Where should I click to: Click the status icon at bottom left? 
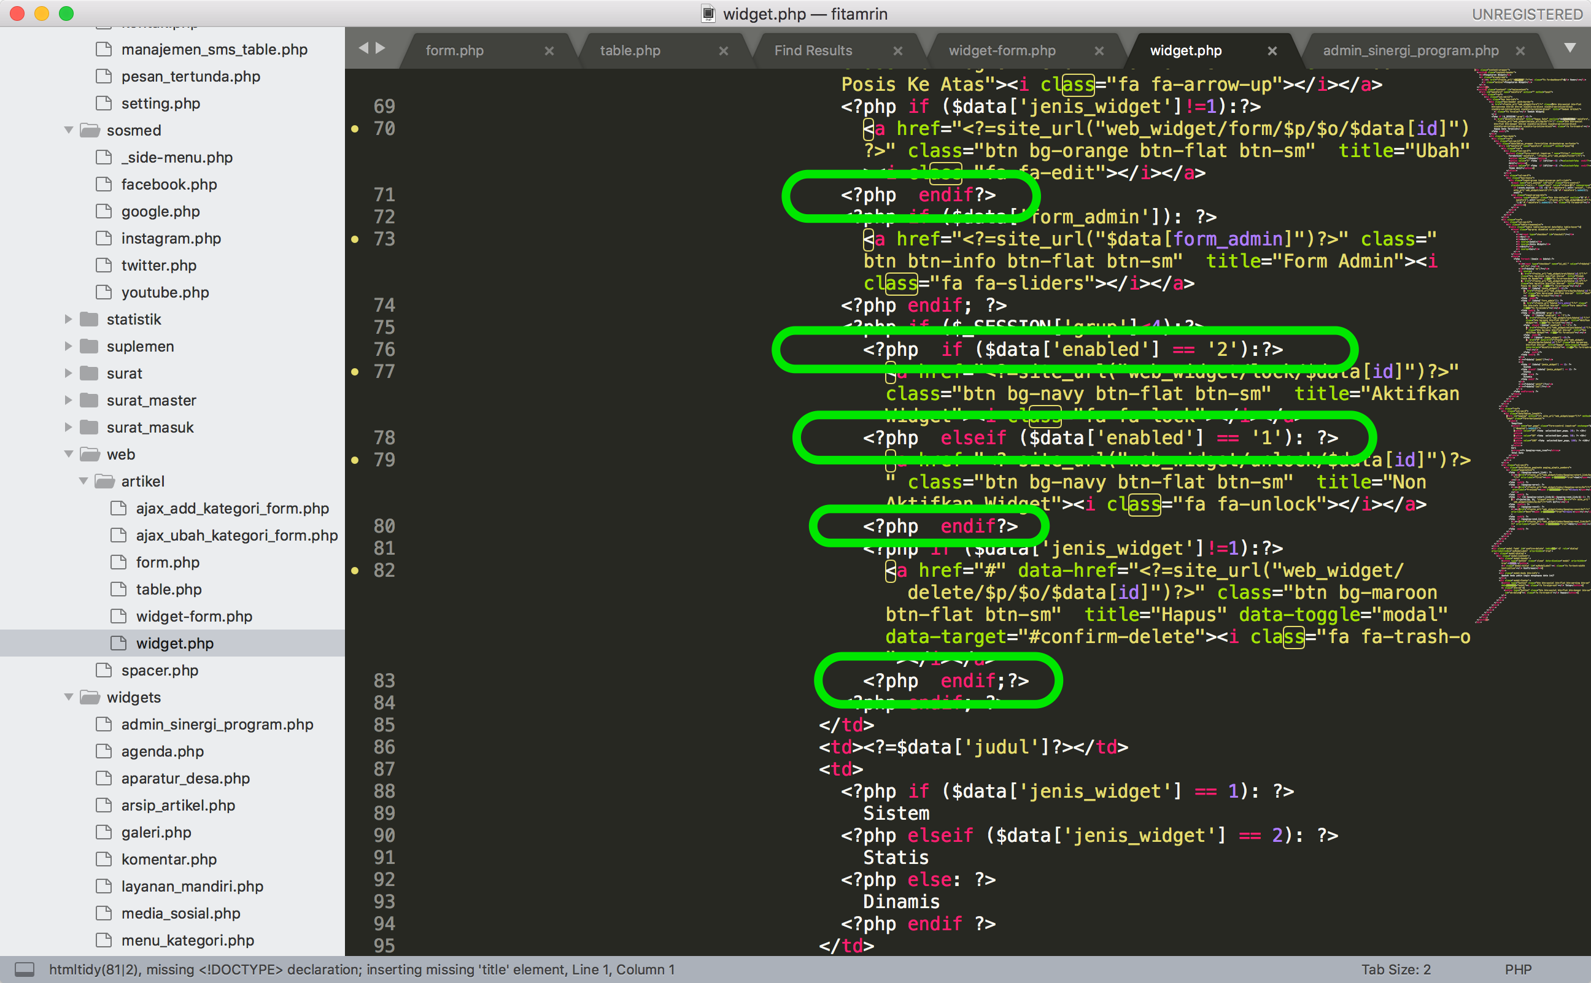point(25,970)
